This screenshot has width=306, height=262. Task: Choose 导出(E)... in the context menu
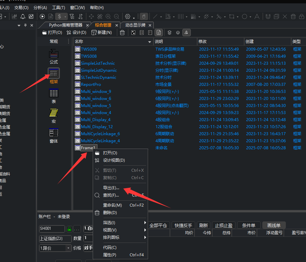coord(111,188)
